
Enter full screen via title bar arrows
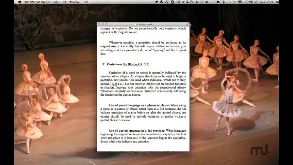point(187,24)
